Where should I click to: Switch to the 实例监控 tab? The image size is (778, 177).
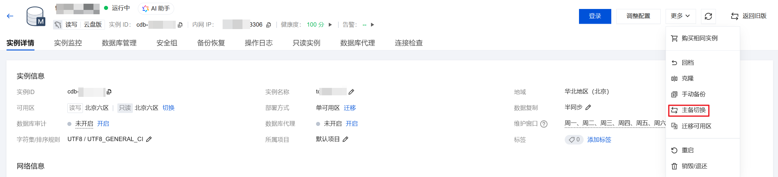click(68, 43)
